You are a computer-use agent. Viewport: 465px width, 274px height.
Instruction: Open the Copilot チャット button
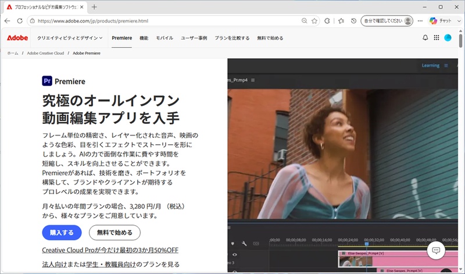click(x=441, y=21)
